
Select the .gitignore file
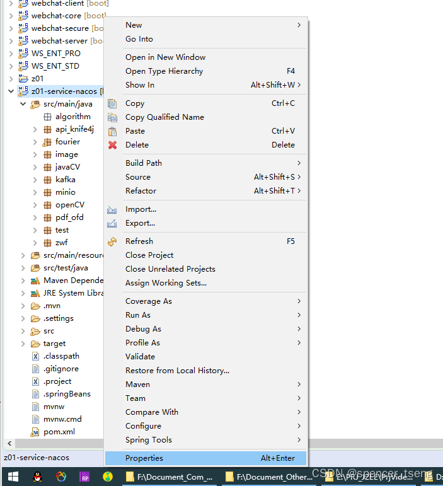(60, 369)
